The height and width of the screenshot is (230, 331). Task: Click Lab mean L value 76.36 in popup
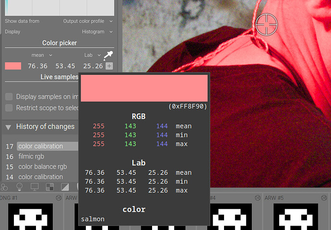point(95,172)
